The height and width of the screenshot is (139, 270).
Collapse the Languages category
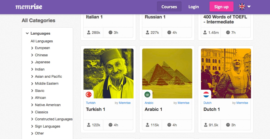[27, 33]
